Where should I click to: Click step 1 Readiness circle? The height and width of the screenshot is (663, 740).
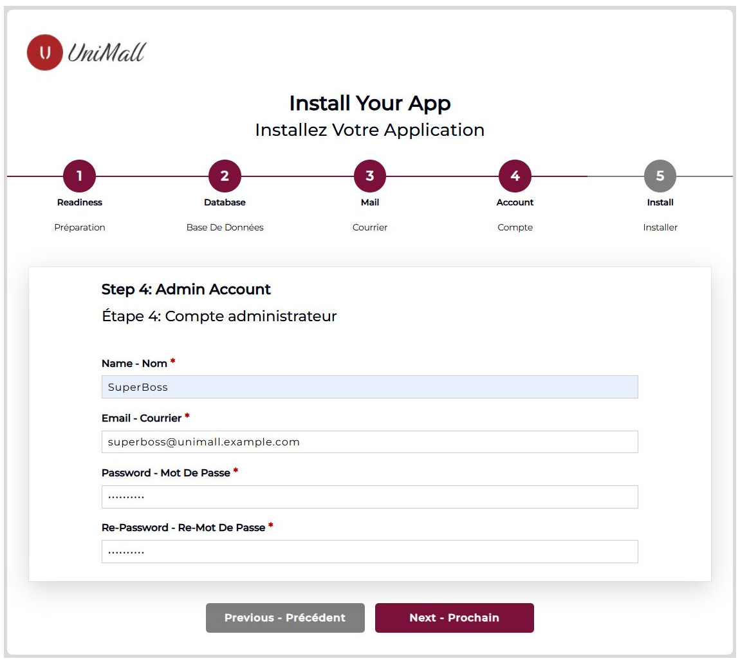[79, 176]
